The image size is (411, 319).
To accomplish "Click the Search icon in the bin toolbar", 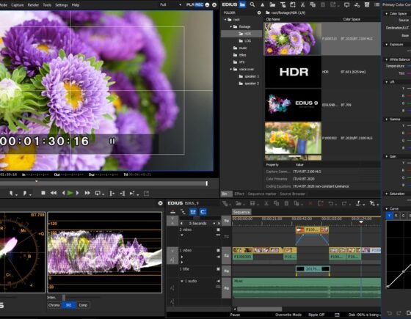I will tap(252, 4).
